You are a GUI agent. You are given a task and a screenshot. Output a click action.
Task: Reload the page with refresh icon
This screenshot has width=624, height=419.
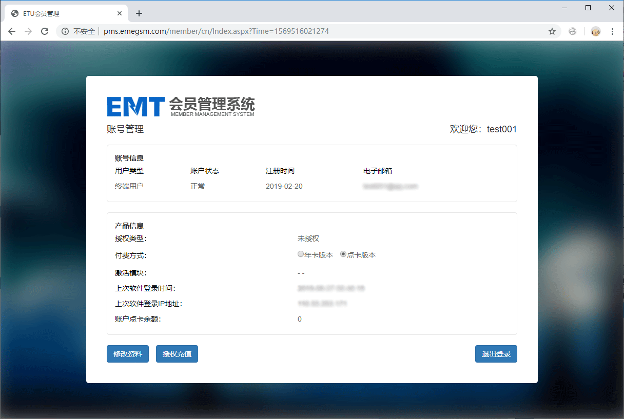45,31
